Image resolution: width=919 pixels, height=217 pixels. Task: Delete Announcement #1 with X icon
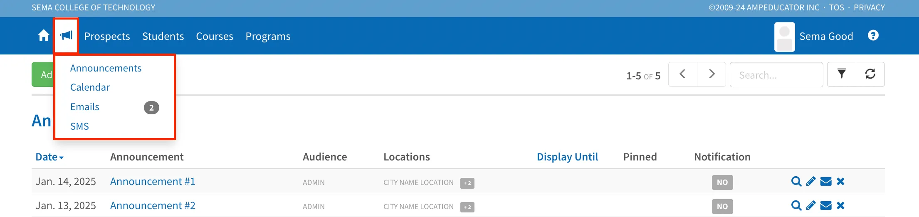840,182
